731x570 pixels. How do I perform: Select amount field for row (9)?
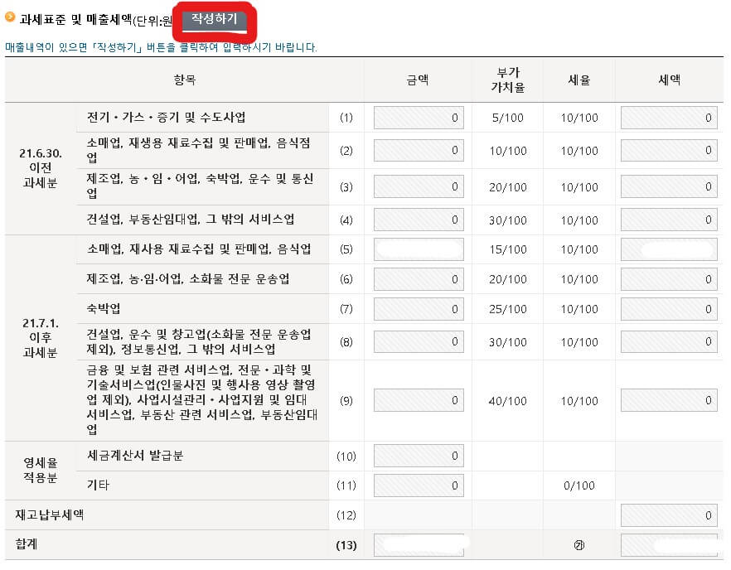(x=419, y=401)
